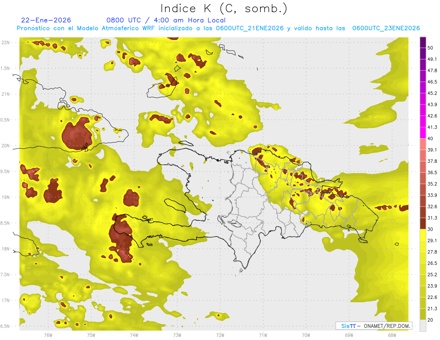Click the legend value "42.6"
Viewport: 440px width, 340px height.
[x=432, y=116]
